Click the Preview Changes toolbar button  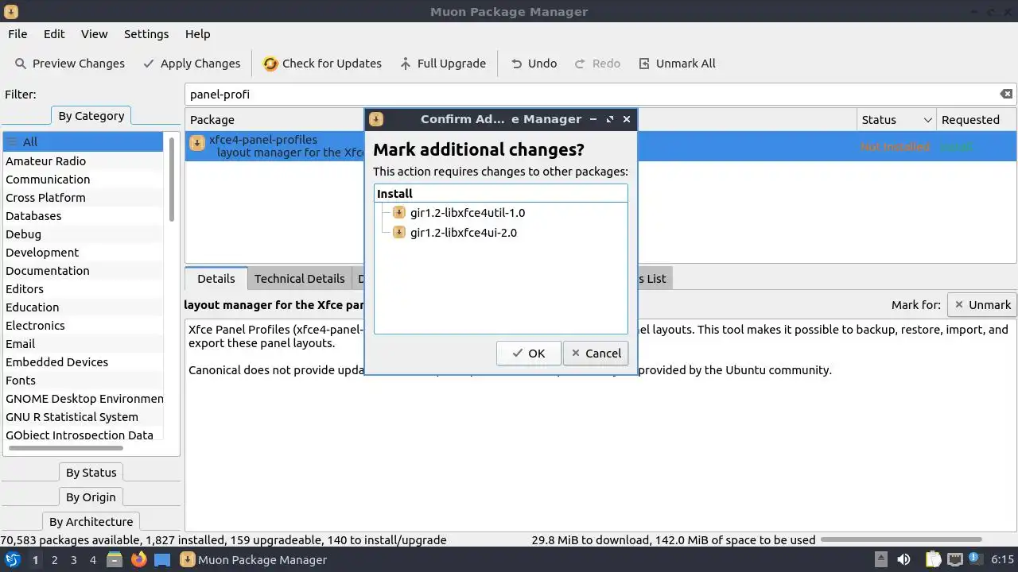[70, 64]
